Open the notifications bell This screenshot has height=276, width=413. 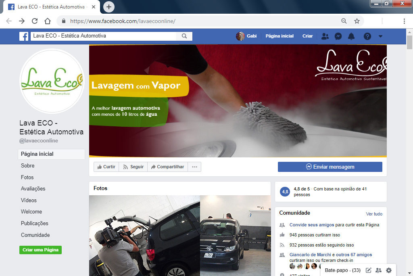pos(351,36)
